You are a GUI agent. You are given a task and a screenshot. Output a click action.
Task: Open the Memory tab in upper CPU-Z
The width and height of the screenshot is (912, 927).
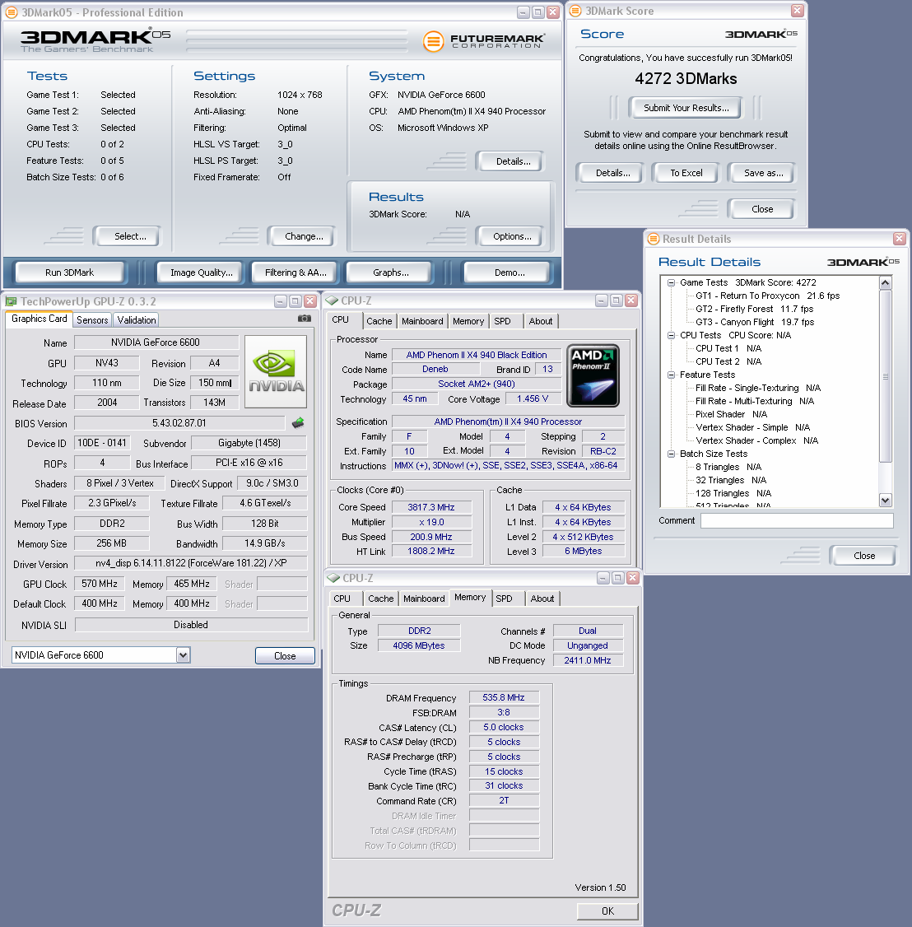pyautogui.click(x=468, y=321)
